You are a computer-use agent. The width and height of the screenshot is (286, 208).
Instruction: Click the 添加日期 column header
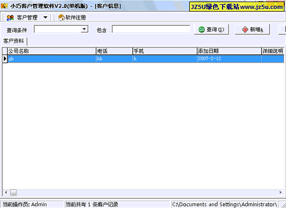coord(229,51)
